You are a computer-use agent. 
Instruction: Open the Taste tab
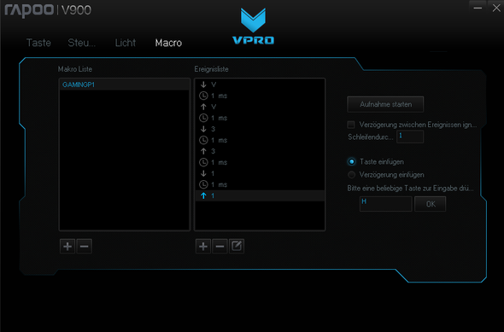click(x=38, y=43)
